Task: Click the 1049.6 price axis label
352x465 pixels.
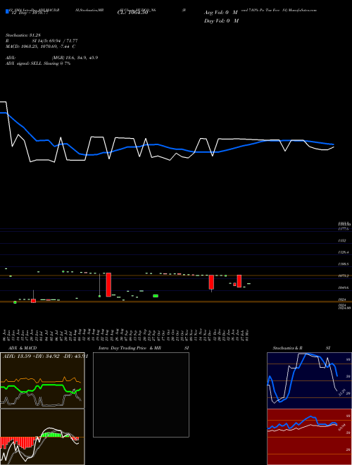Action: pos(344,287)
